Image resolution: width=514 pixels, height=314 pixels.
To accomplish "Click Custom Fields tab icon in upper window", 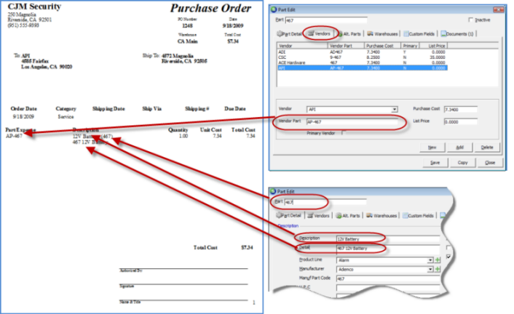I will (407, 33).
